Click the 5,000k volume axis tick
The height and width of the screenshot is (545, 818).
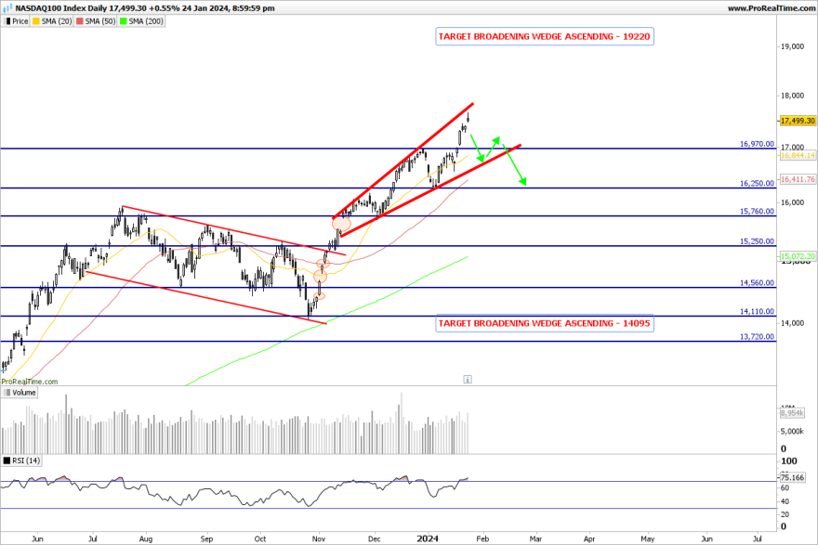(x=792, y=432)
